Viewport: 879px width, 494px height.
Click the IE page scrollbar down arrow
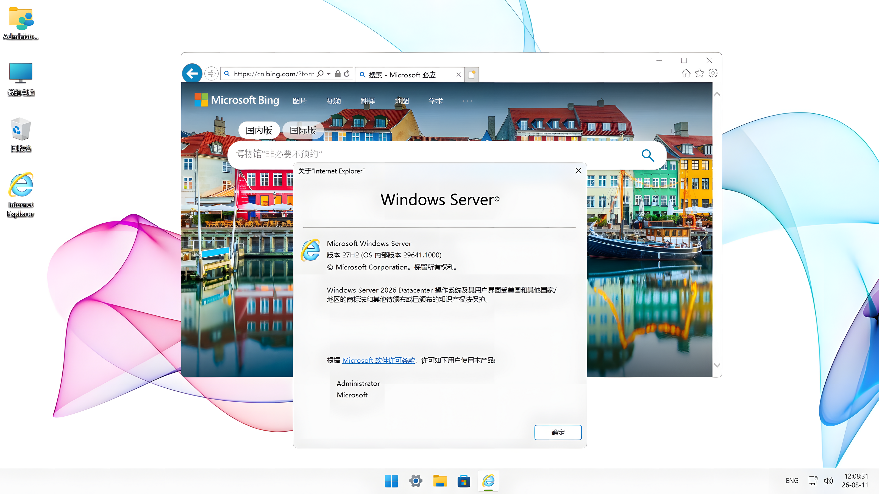click(x=717, y=365)
